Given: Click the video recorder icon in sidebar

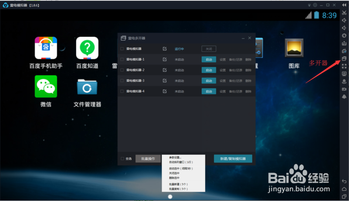Looking at the screenshot, I should [344, 89].
